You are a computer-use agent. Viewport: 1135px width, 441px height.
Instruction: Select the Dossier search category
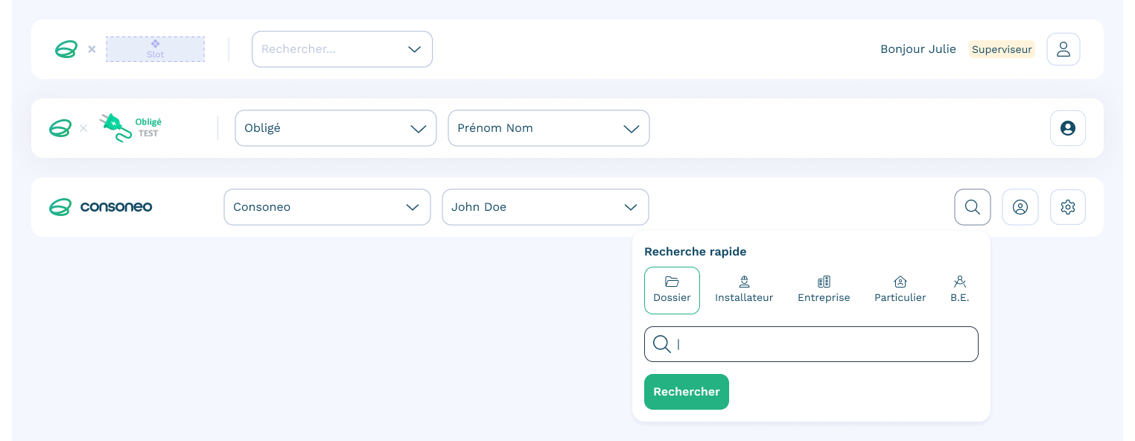click(672, 290)
